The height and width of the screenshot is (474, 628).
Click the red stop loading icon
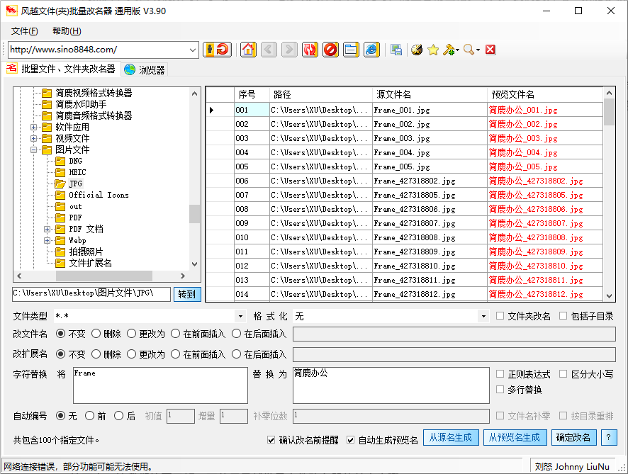pos(330,50)
